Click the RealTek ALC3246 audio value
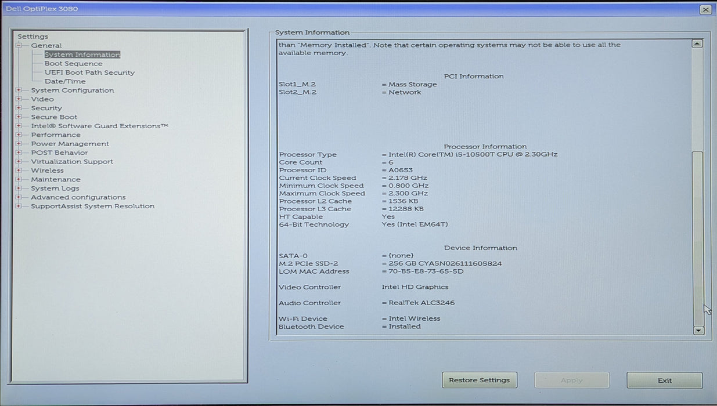Screen dimensions: 717x406 419,303
